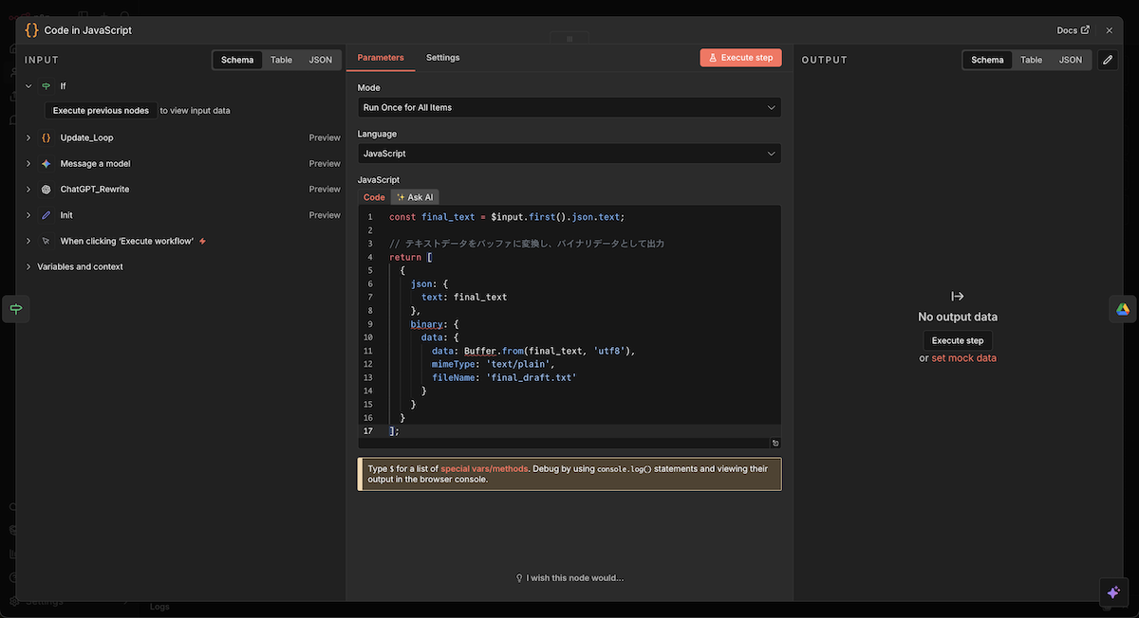Switch output view to Table
This screenshot has height=618, width=1139.
(1031, 60)
